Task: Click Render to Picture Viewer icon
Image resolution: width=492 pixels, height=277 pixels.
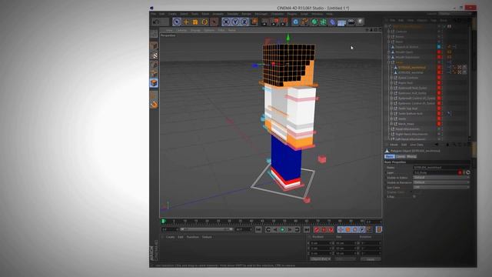Action: pos(274,22)
